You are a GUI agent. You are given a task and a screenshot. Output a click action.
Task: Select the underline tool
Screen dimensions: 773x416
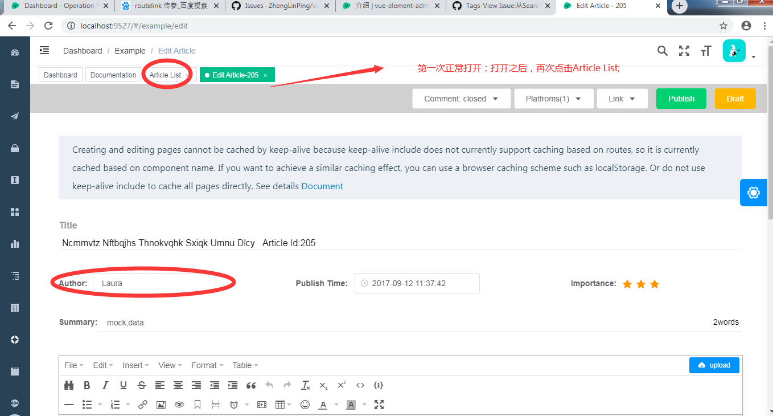point(123,385)
